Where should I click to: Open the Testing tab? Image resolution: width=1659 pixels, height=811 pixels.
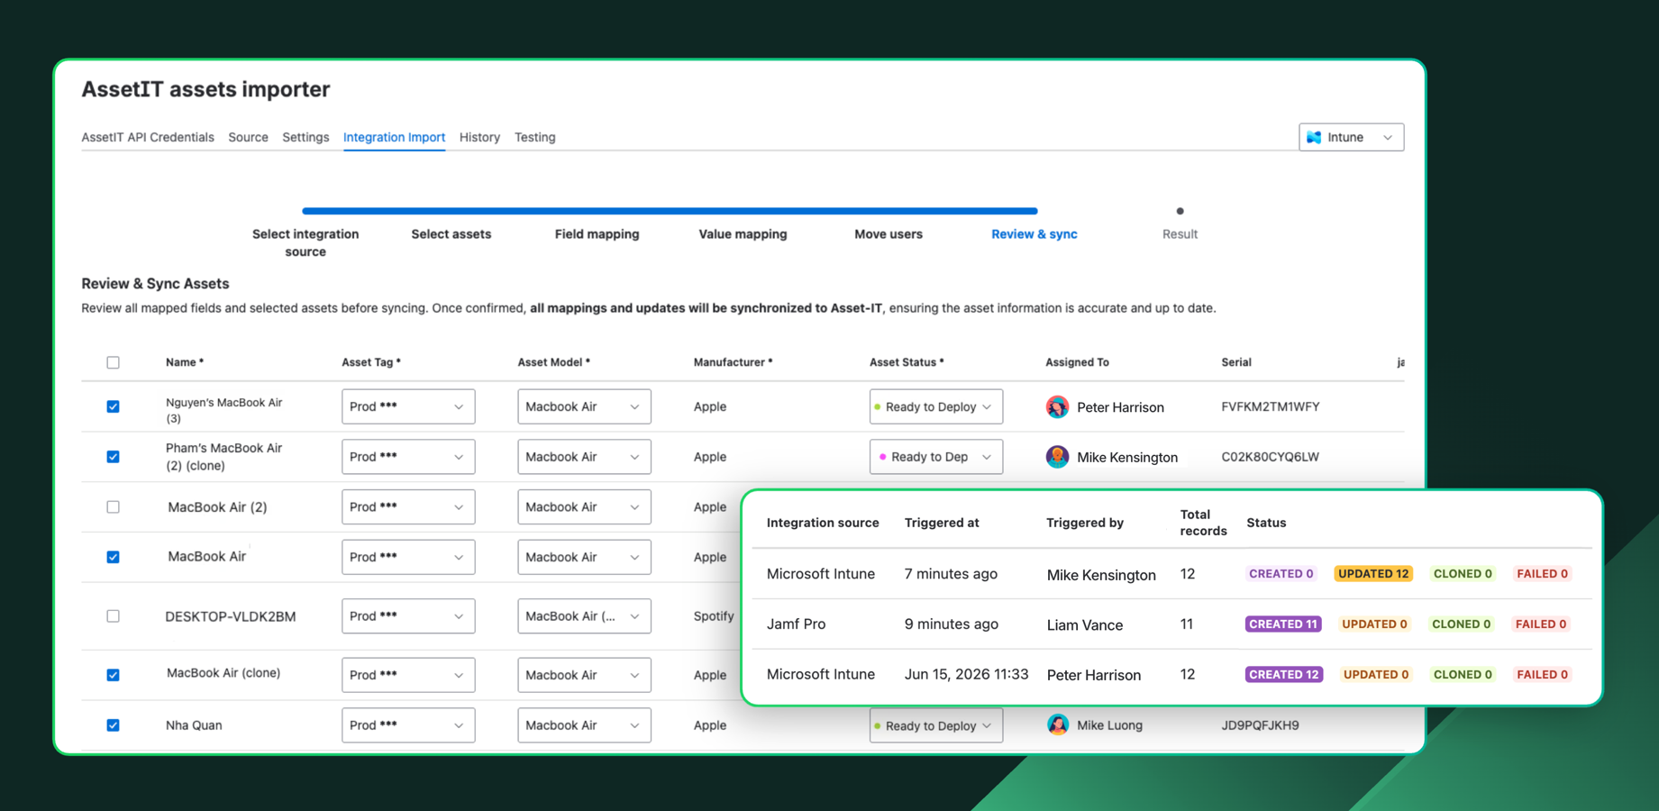click(534, 137)
